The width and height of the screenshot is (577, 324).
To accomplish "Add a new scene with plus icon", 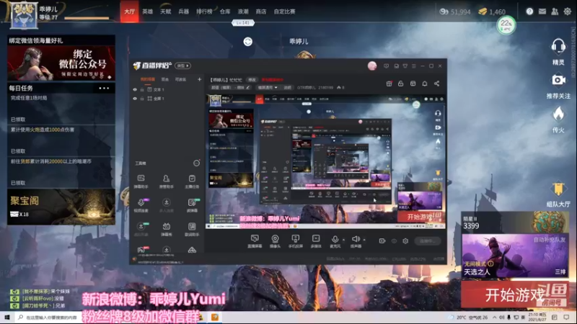I will click(x=200, y=79).
